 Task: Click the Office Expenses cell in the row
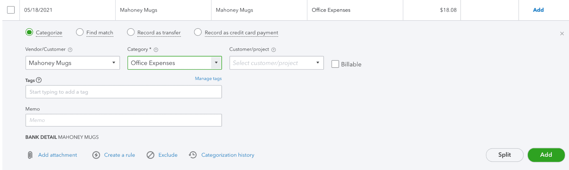pyautogui.click(x=355, y=10)
